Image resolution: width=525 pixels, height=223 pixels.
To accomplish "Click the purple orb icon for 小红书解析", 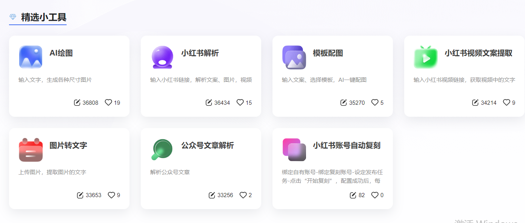I will (162, 57).
